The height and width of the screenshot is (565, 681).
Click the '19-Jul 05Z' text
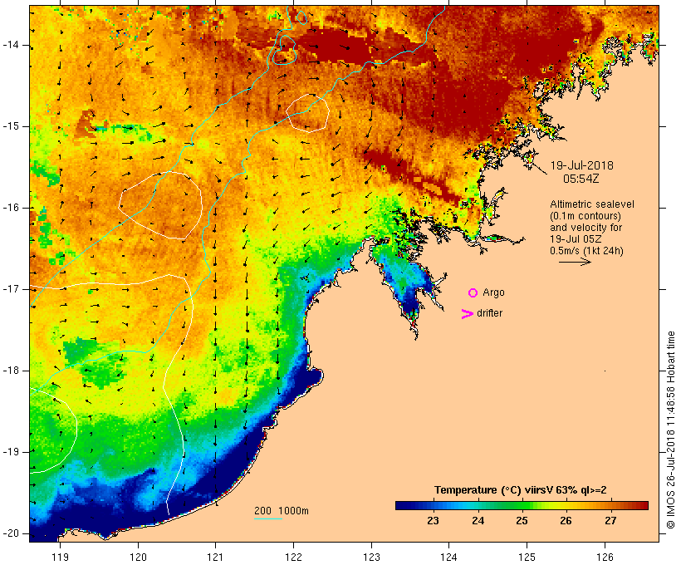coord(576,239)
